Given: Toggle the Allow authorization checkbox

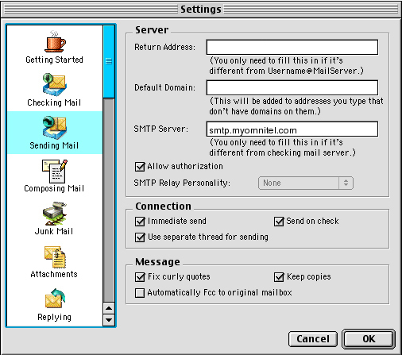Looking at the screenshot, I should (140, 167).
